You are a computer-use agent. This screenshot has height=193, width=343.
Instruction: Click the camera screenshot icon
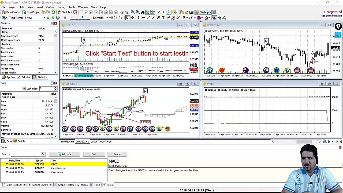click(x=191, y=12)
